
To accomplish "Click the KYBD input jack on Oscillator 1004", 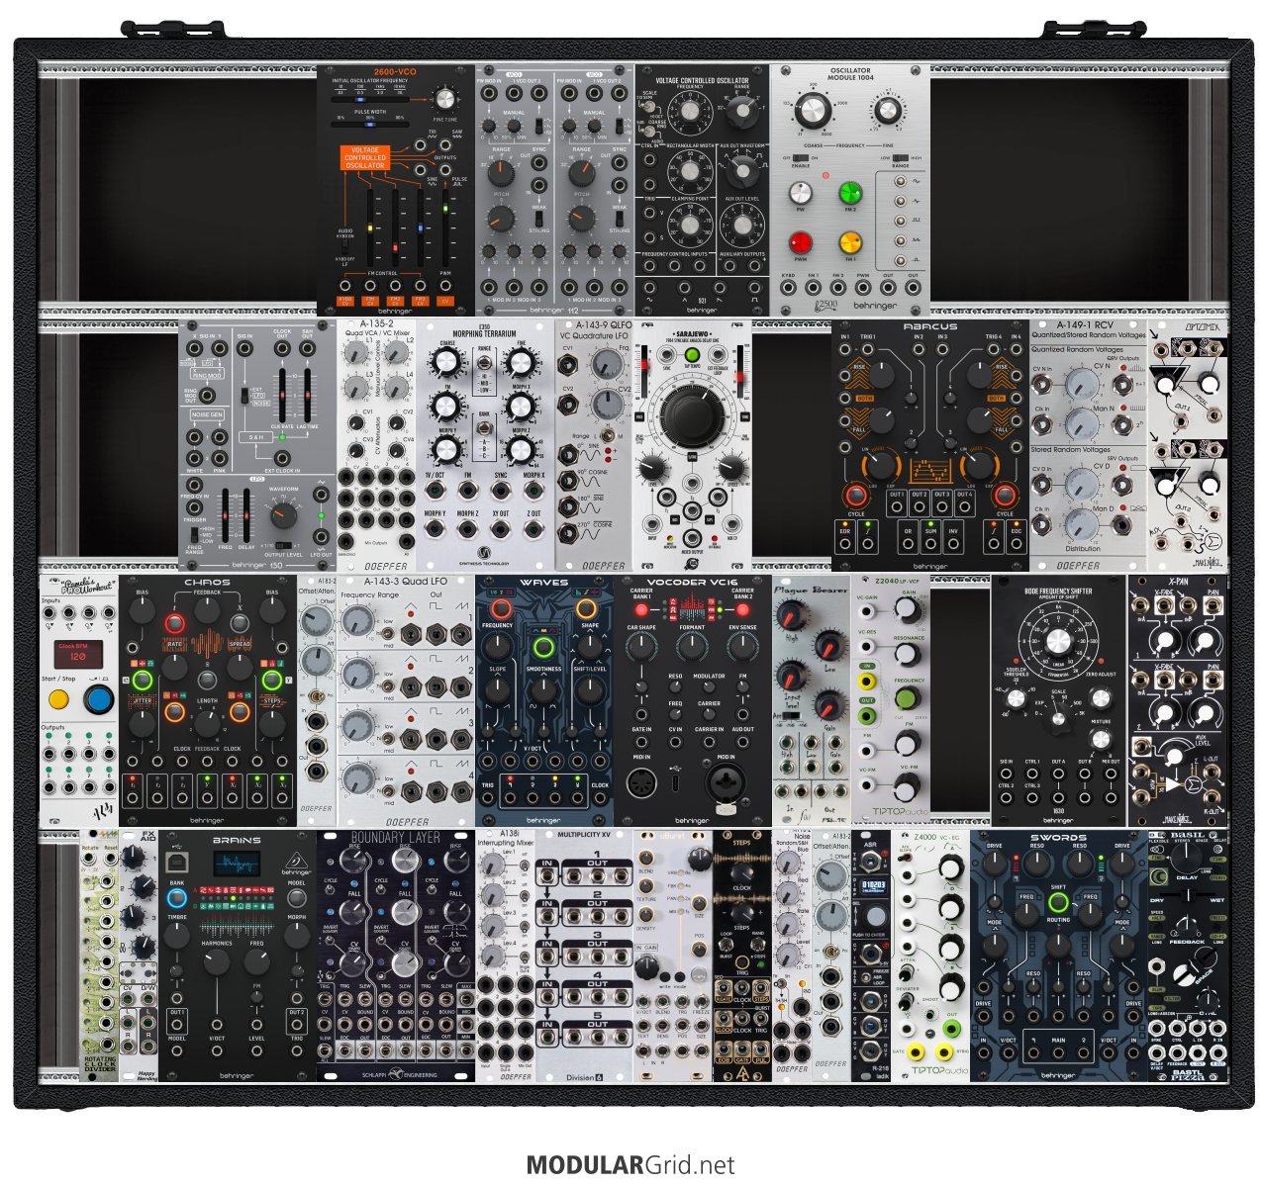I will 789,288.
